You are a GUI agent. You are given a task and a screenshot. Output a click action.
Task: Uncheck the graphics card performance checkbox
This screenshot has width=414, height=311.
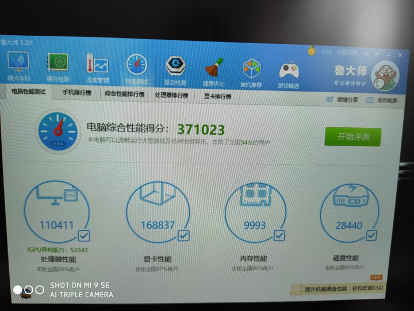click(x=183, y=236)
